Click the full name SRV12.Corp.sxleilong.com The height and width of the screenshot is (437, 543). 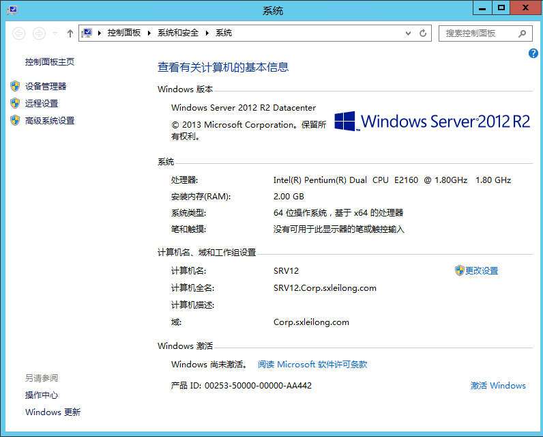pos(325,288)
